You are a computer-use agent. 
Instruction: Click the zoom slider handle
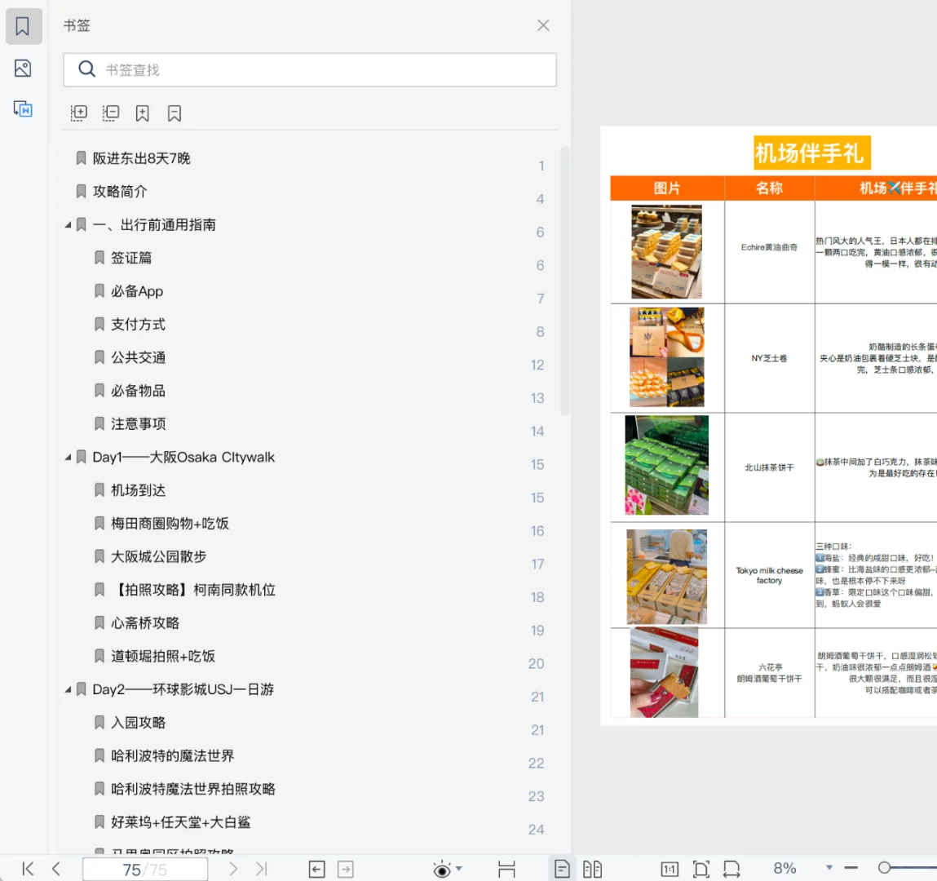click(885, 867)
